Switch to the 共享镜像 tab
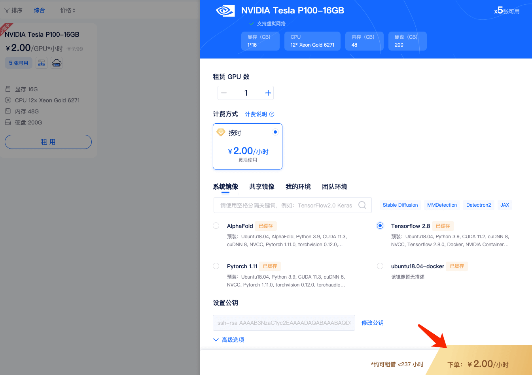 pyautogui.click(x=262, y=187)
